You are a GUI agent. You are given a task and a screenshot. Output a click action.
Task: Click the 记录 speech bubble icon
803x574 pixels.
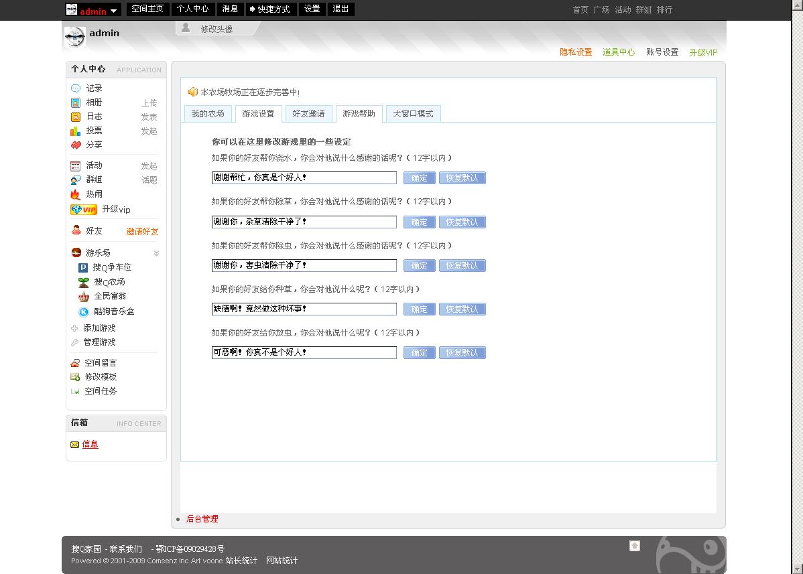tap(76, 88)
